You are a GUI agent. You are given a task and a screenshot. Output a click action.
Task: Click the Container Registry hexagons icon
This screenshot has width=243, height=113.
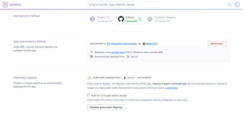pos(150,19)
